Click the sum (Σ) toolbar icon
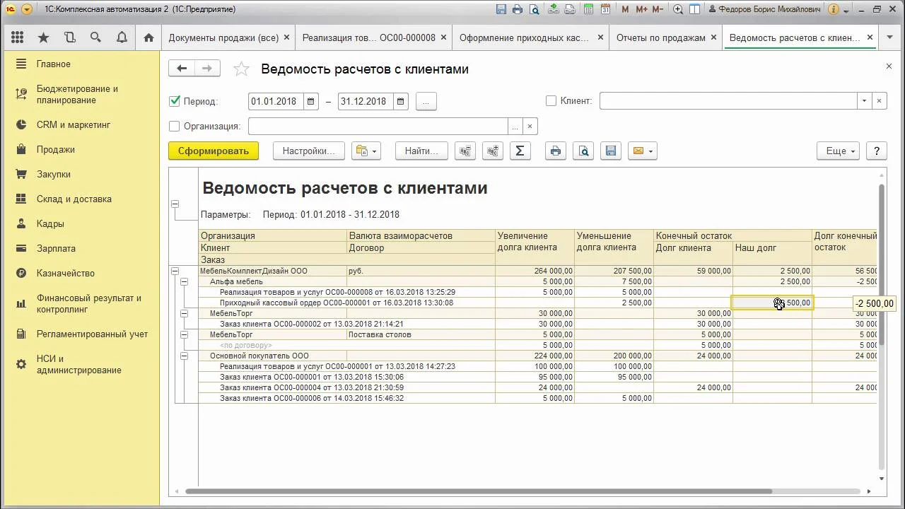 (520, 151)
